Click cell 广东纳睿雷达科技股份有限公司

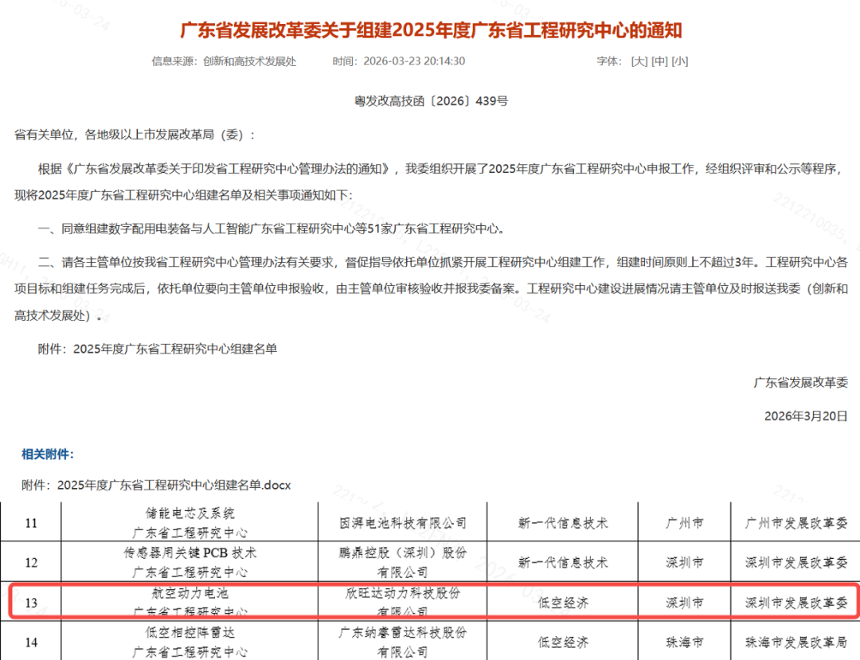(x=403, y=642)
